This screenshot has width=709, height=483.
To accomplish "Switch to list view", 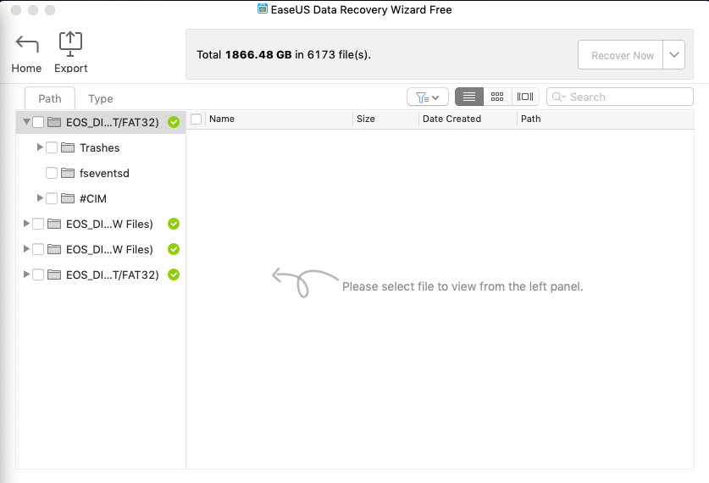I will 469,97.
